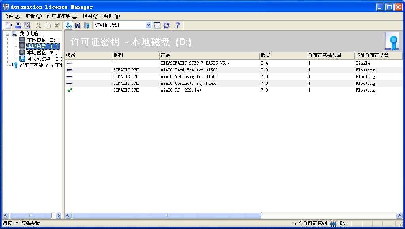Open the 许可证密钥 view dropdown
This screenshot has width=405, height=229.
[x=148, y=25]
